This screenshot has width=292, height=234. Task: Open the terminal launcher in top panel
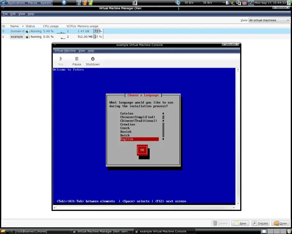pyautogui.click(x=135, y=3)
